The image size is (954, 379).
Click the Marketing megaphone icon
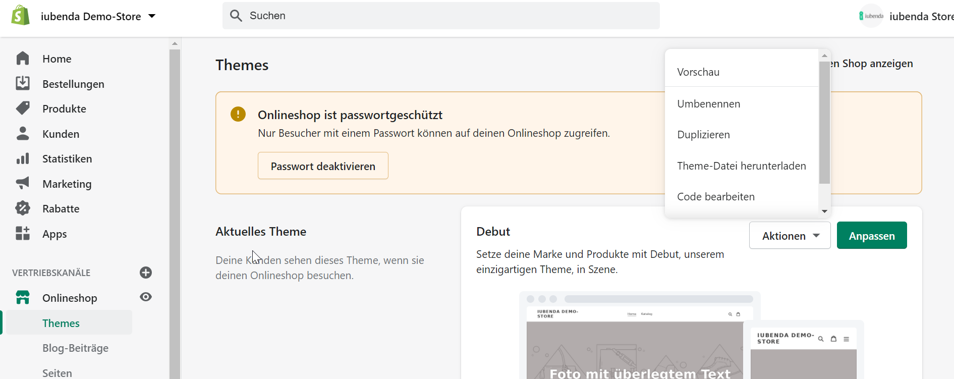pyautogui.click(x=23, y=183)
